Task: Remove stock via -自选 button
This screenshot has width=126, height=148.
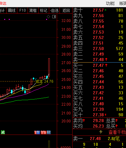Action: coord(54,10)
